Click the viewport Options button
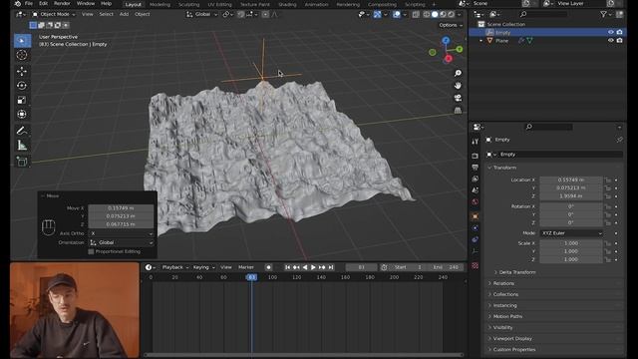Image resolution: width=638 pixels, height=359 pixels. click(x=451, y=25)
